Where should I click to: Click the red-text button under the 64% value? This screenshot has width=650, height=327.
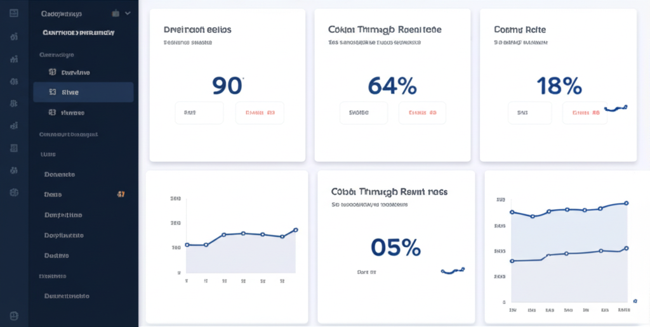coord(422,113)
